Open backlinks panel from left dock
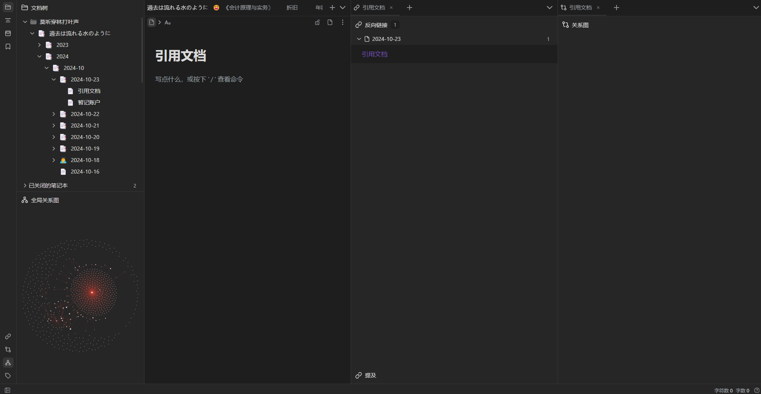 pyautogui.click(x=8, y=336)
